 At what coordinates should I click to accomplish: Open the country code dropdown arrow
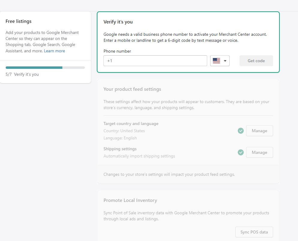click(x=225, y=61)
